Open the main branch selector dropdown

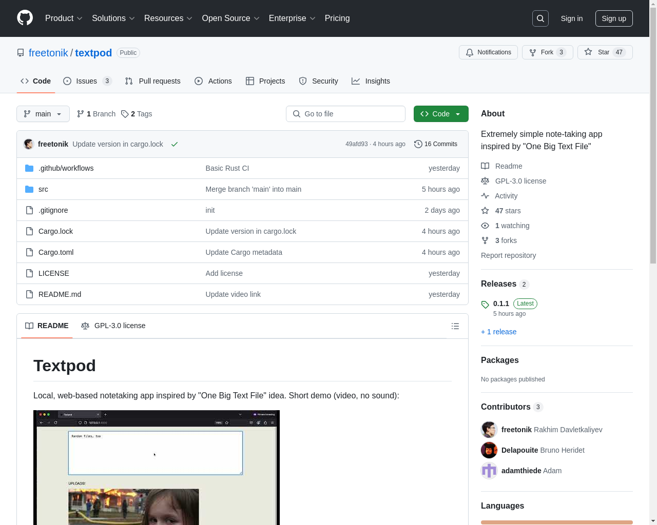click(43, 114)
